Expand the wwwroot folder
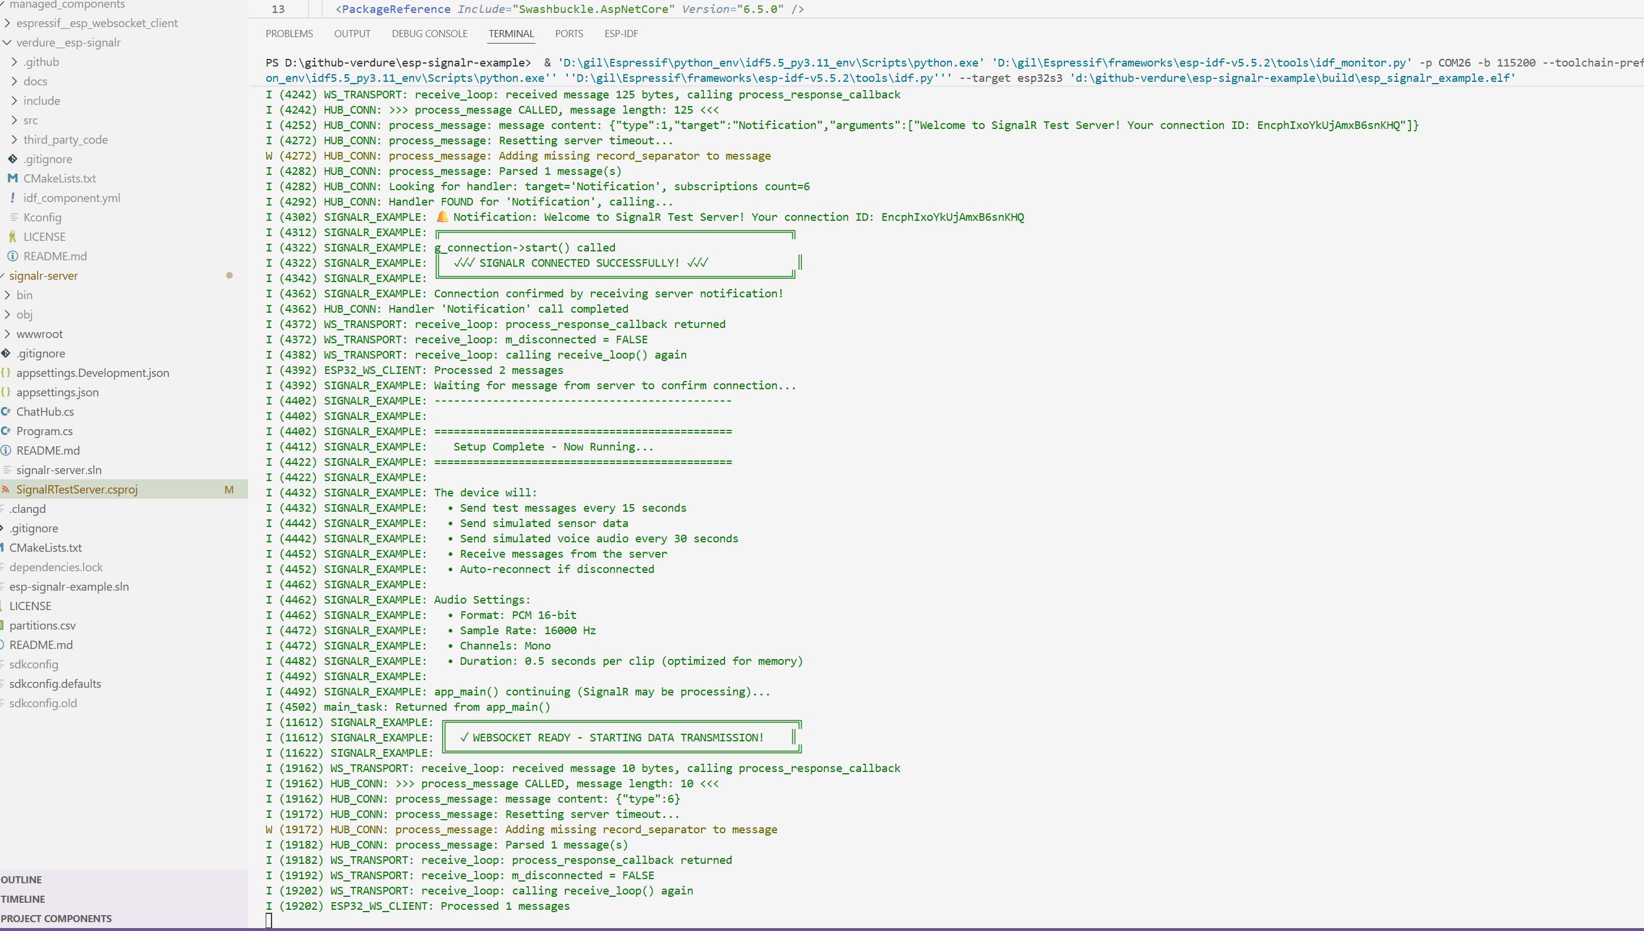Screen dimensions: 1644x931 39,334
